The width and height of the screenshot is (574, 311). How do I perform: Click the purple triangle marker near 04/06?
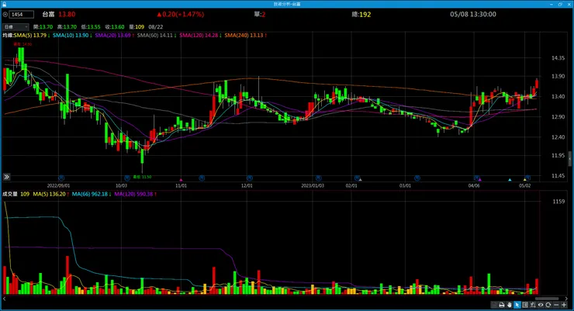480,180
